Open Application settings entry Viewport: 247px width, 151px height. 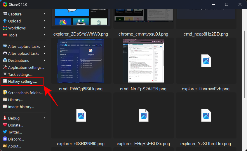pos(26,67)
